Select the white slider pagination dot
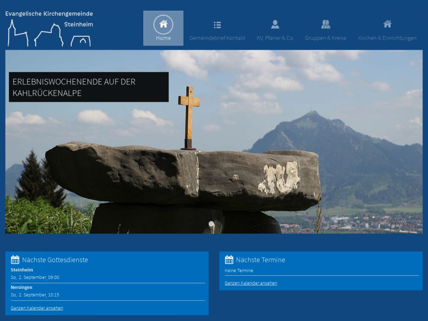The height and width of the screenshot is (321, 428). (x=211, y=224)
